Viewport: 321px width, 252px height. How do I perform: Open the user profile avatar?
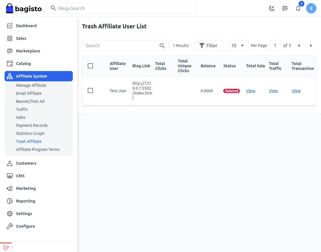pyautogui.click(x=311, y=8)
